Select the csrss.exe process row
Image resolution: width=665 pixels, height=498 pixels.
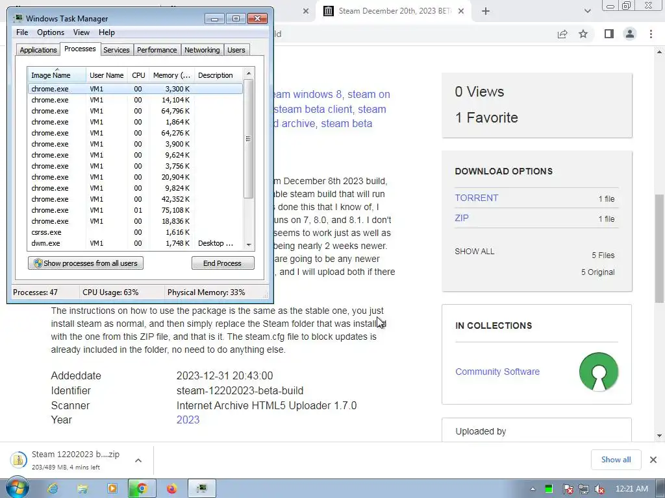[x=135, y=232]
